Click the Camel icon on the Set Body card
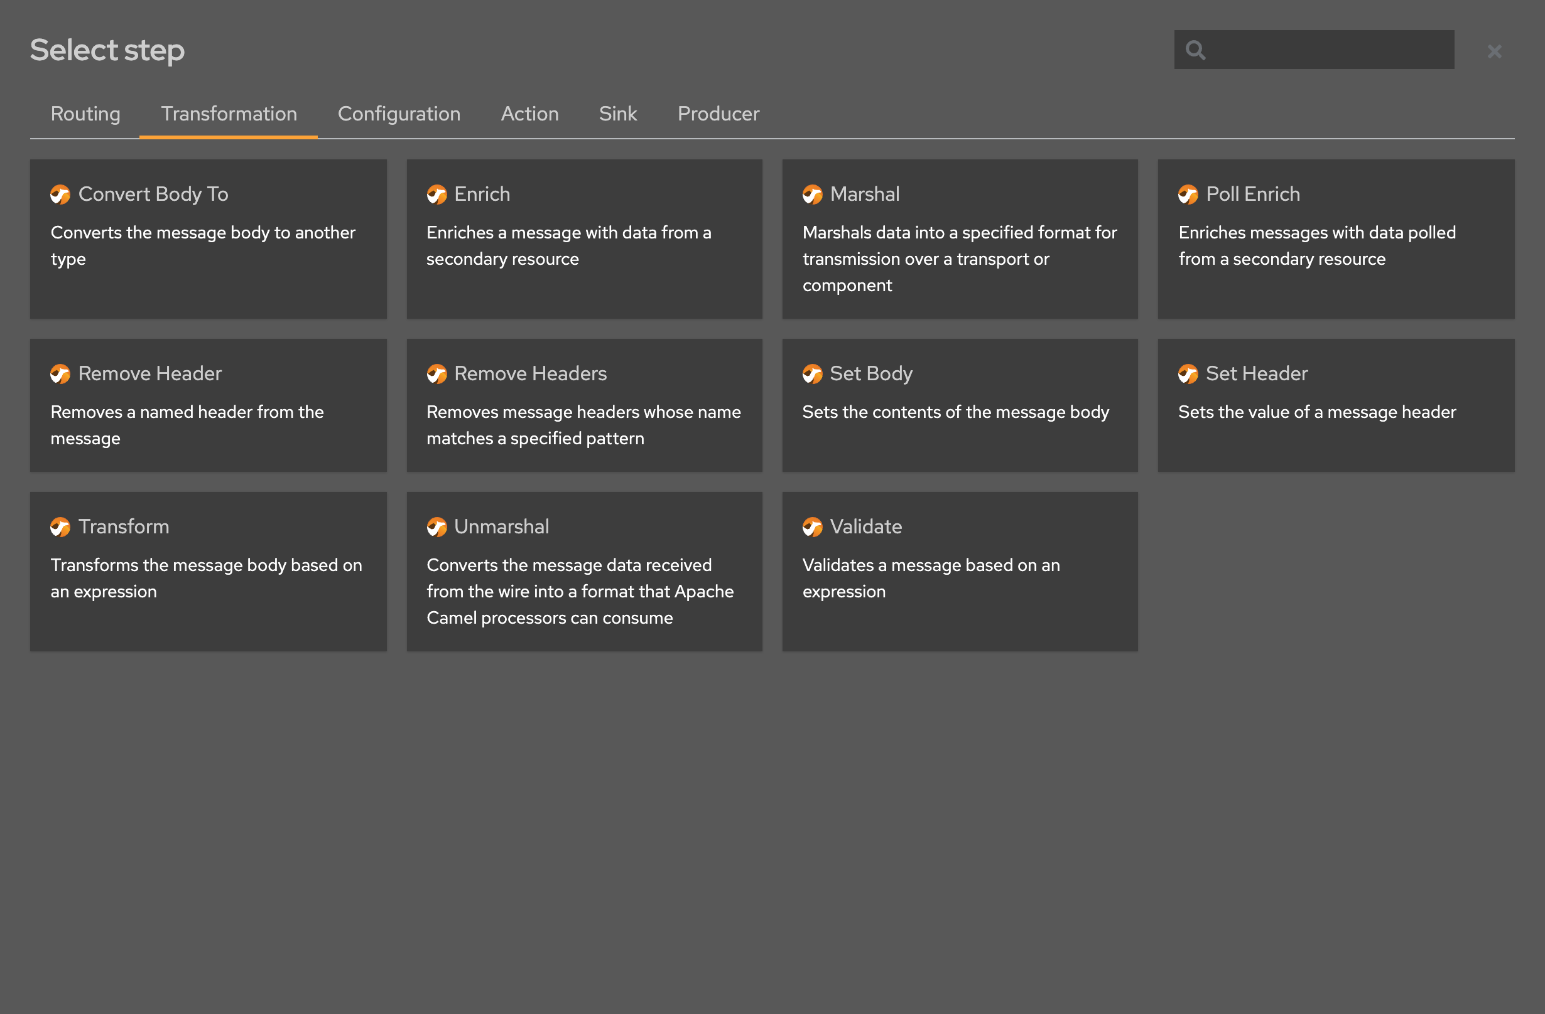 click(x=812, y=374)
